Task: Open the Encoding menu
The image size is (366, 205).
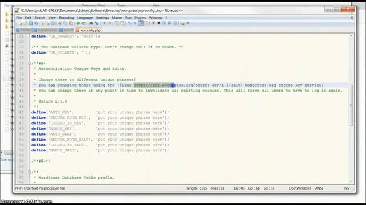Action: [x=66, y=18]
